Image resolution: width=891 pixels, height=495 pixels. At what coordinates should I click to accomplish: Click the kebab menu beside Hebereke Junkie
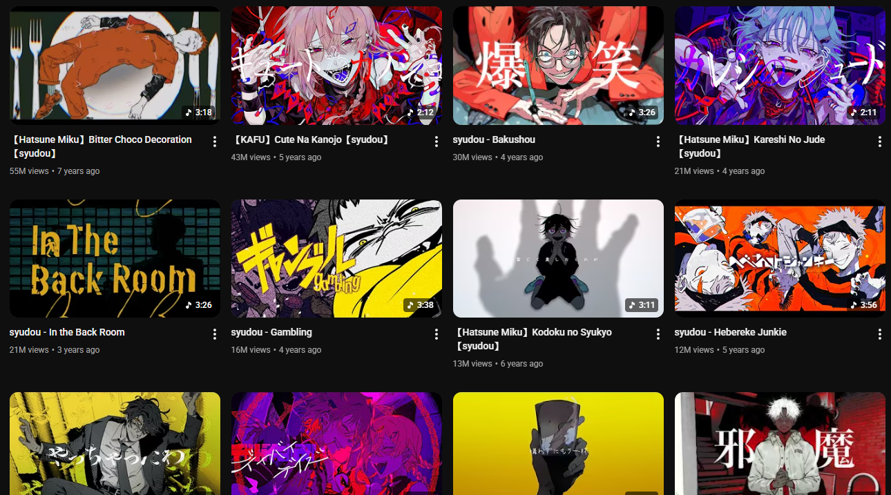[x=880, y=334]
